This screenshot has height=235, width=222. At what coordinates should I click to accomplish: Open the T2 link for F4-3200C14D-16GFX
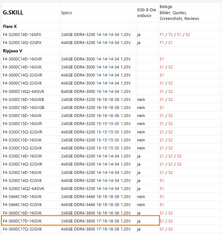point(171,35)
